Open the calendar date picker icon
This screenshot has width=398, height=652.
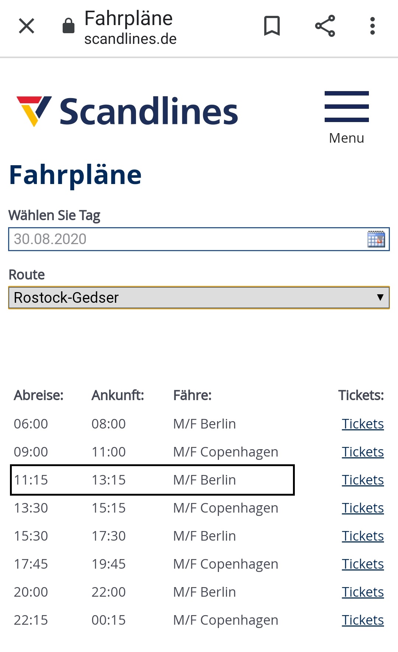pos(376,239)
